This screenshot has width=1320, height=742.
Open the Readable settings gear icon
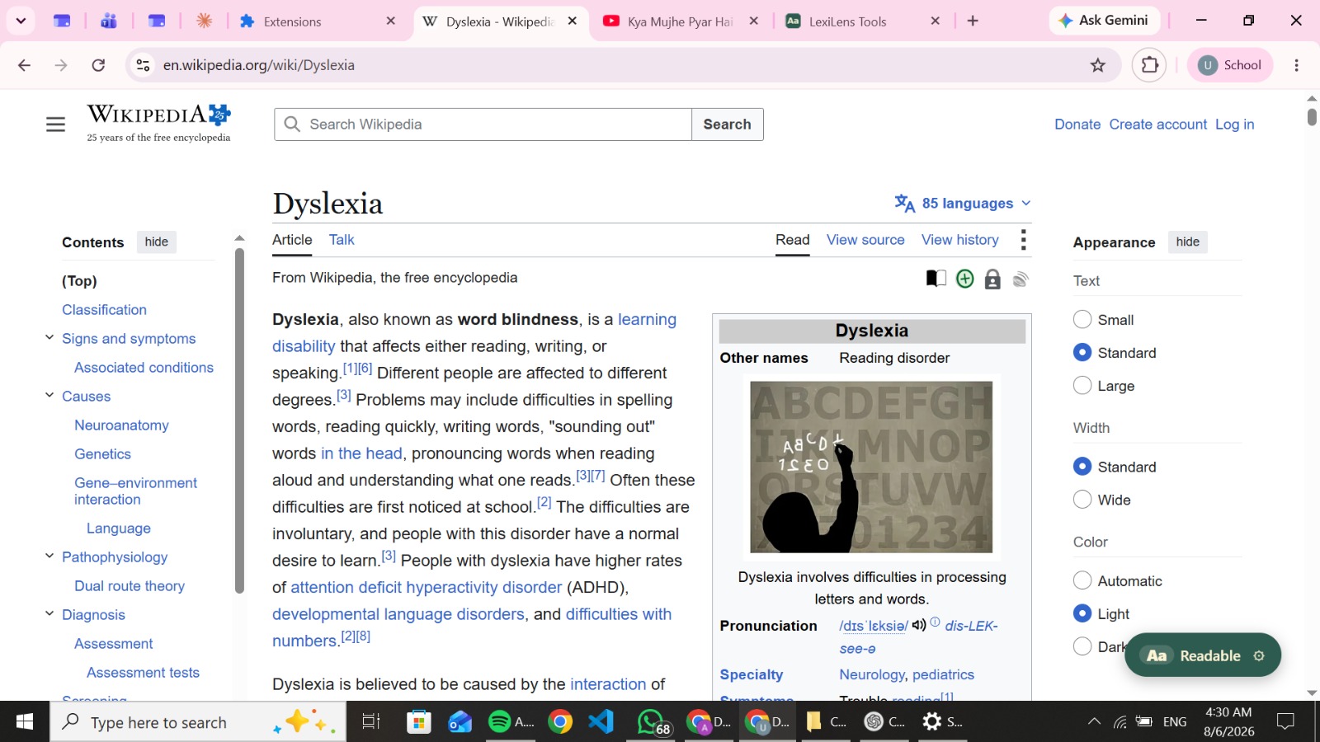point(1259,655)
